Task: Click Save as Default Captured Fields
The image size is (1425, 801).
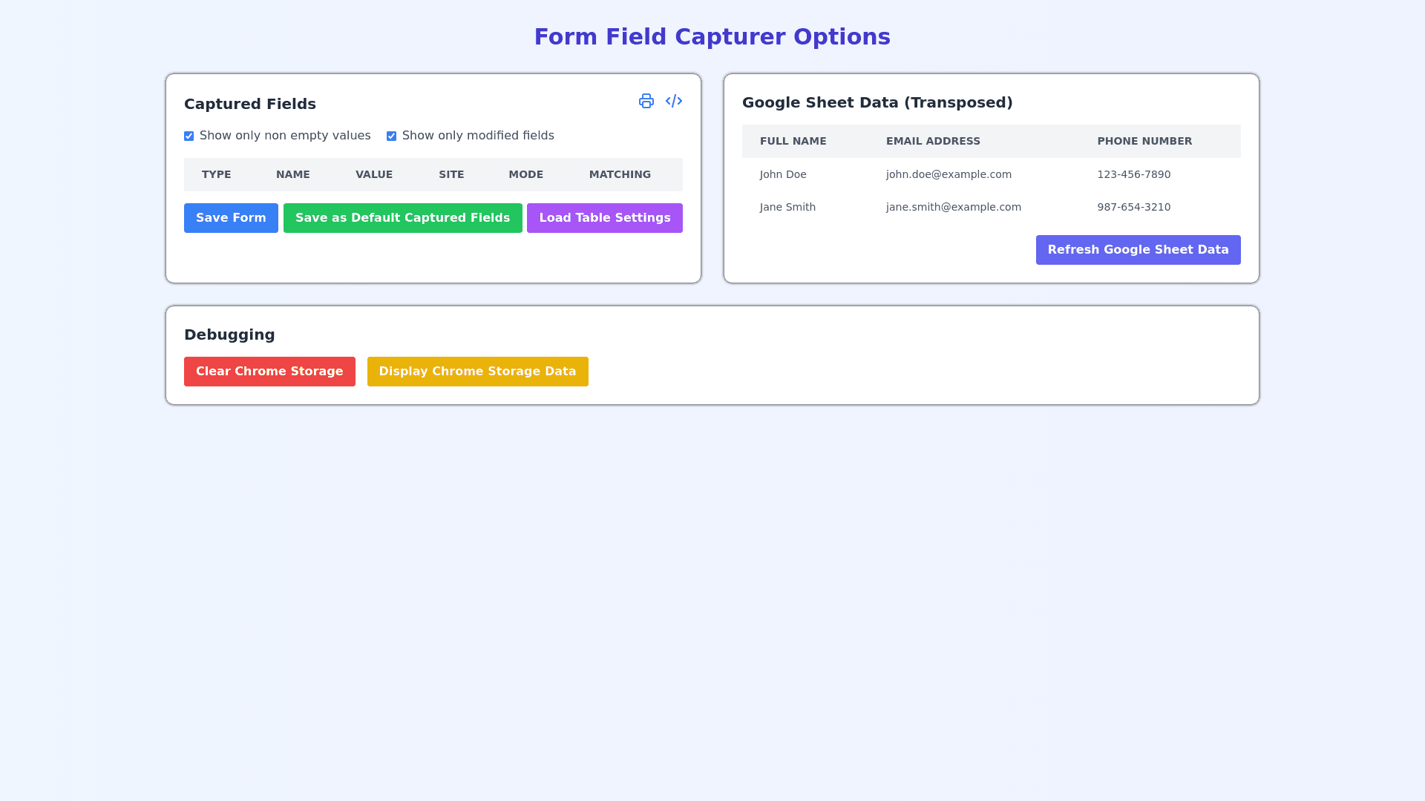Action: (402, 218)
